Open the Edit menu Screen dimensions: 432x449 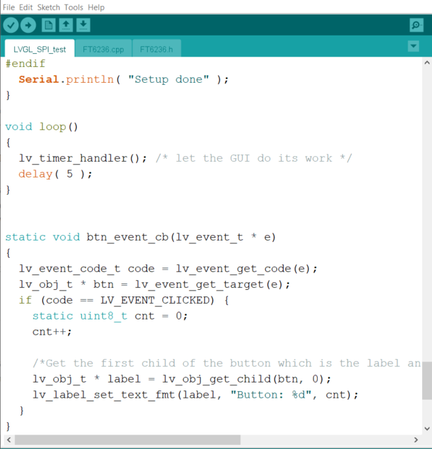(x=26, y=7)
